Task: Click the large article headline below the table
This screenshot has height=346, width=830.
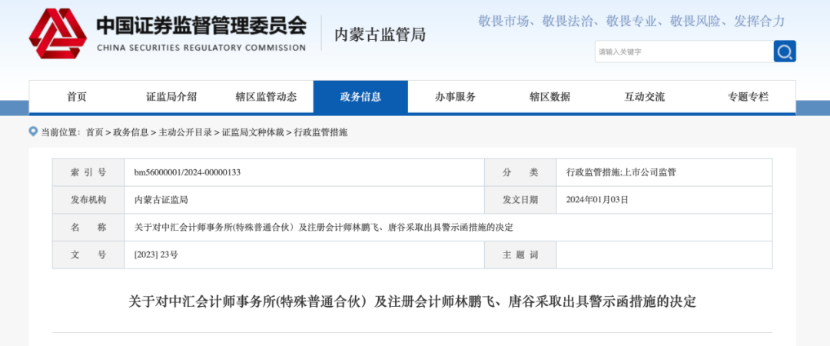Action: [x=413, y=301]
